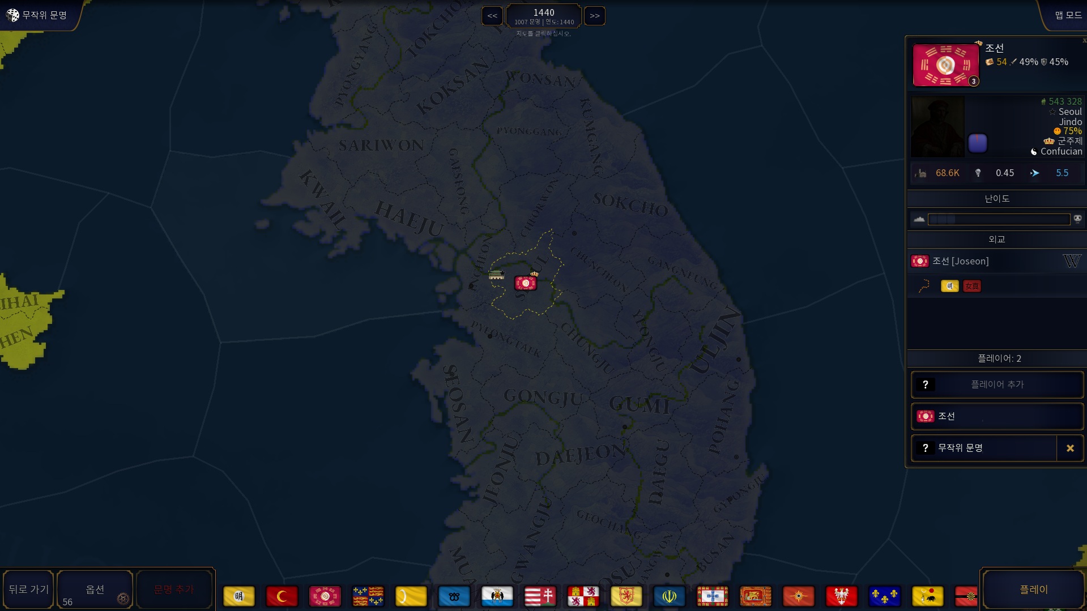This screenshot has height=611, width=1087.
Task: Advance to the next scenario year arrow
Action: [594, 16]
